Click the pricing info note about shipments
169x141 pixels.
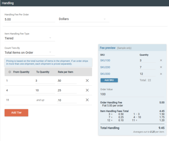point(48,62)
